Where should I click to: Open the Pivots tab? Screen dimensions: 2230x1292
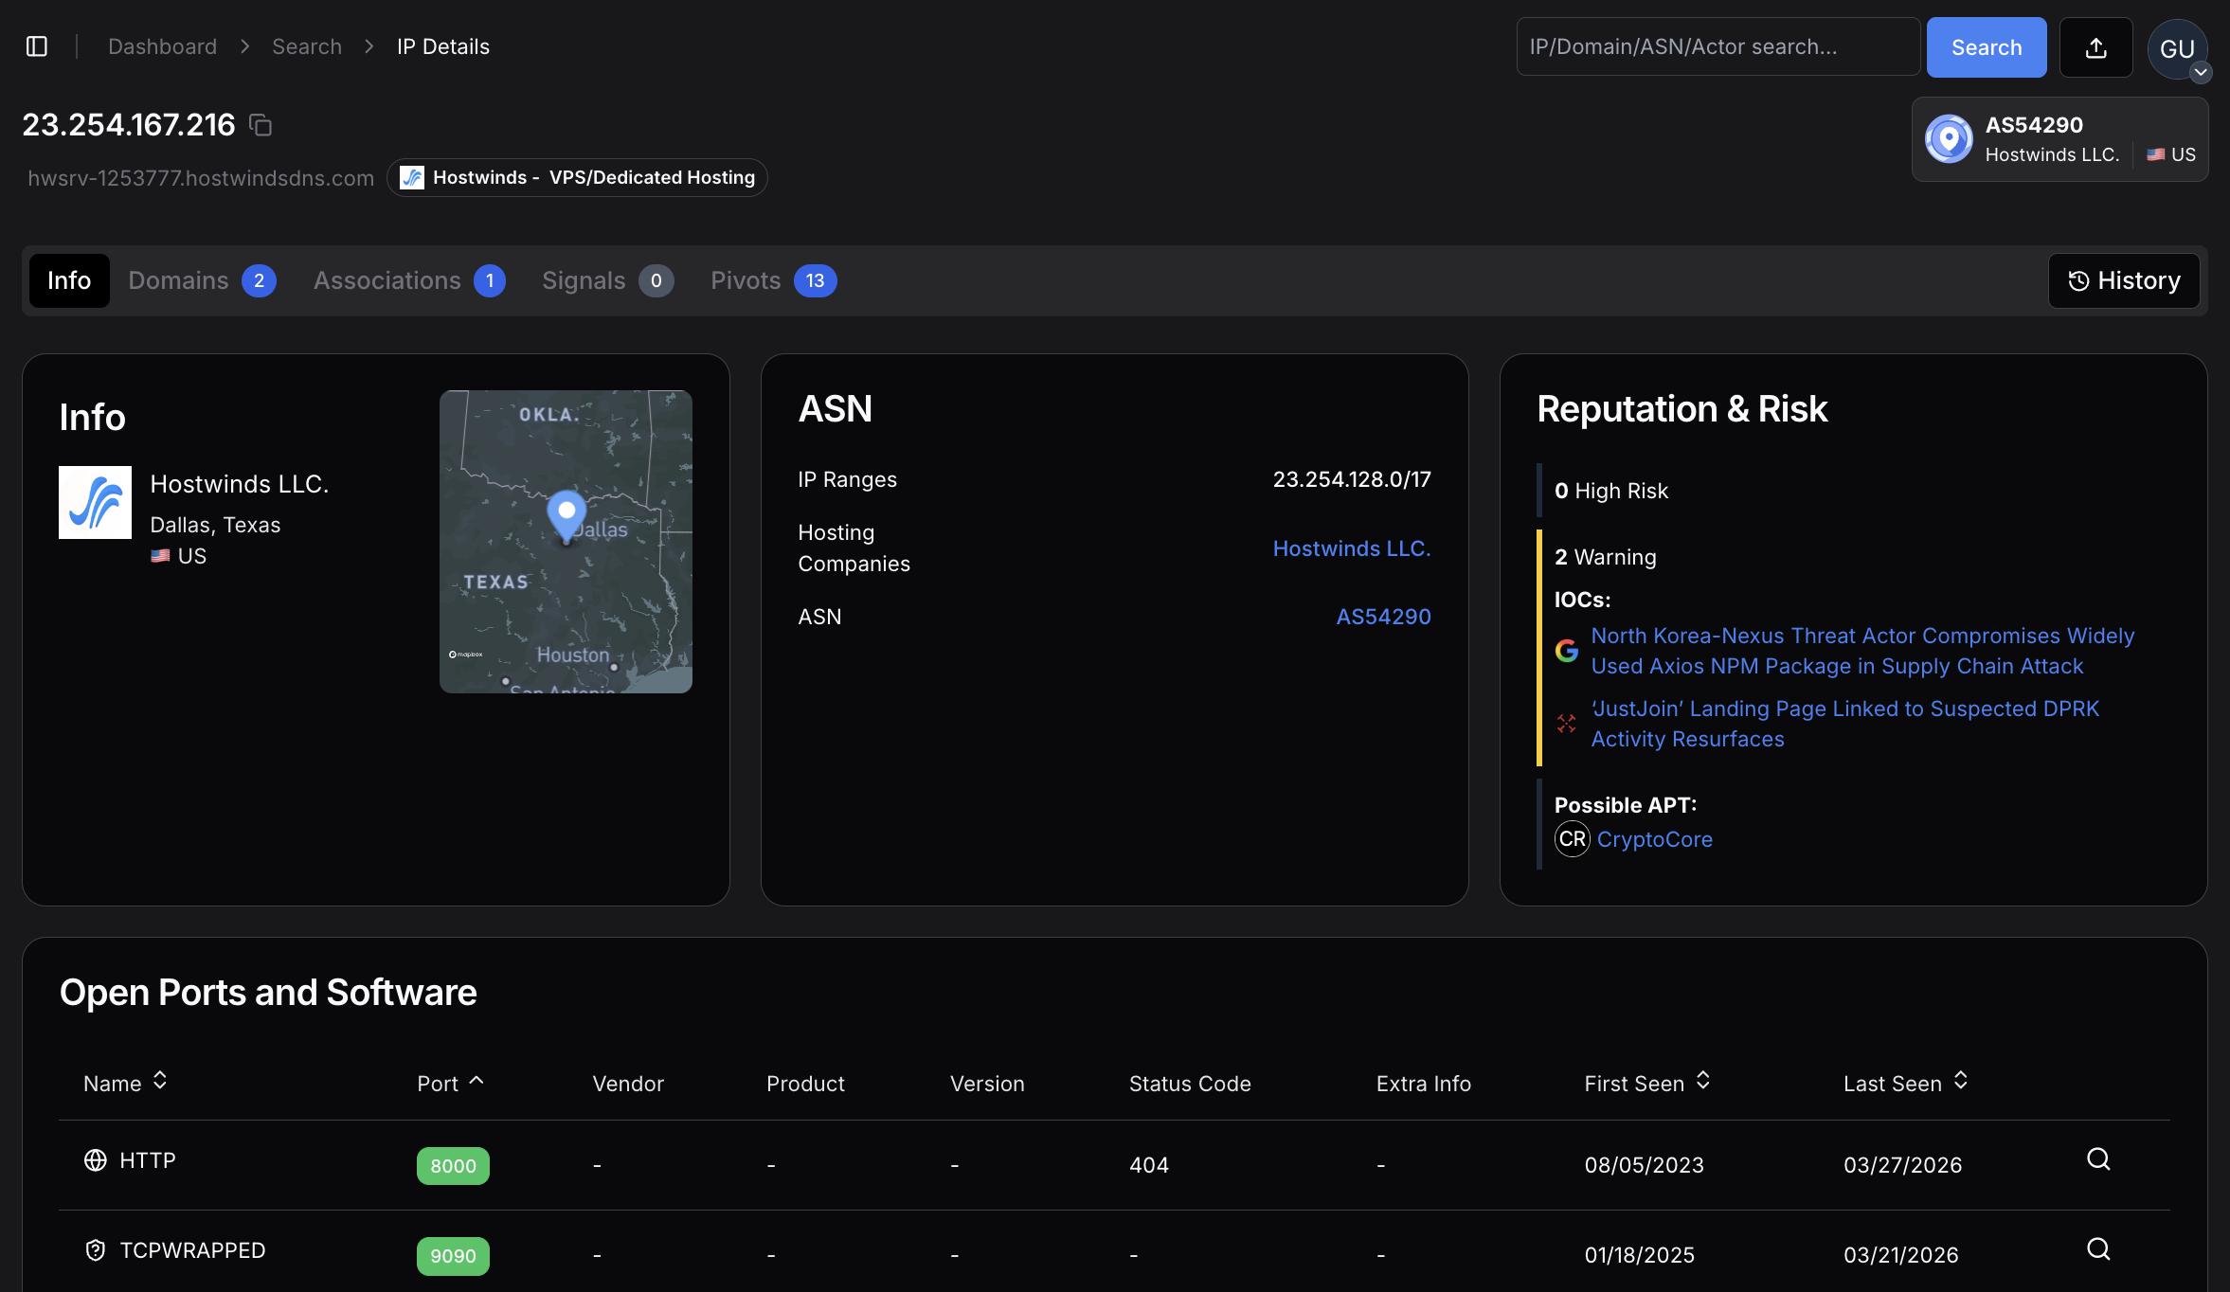tap(772, 280)
